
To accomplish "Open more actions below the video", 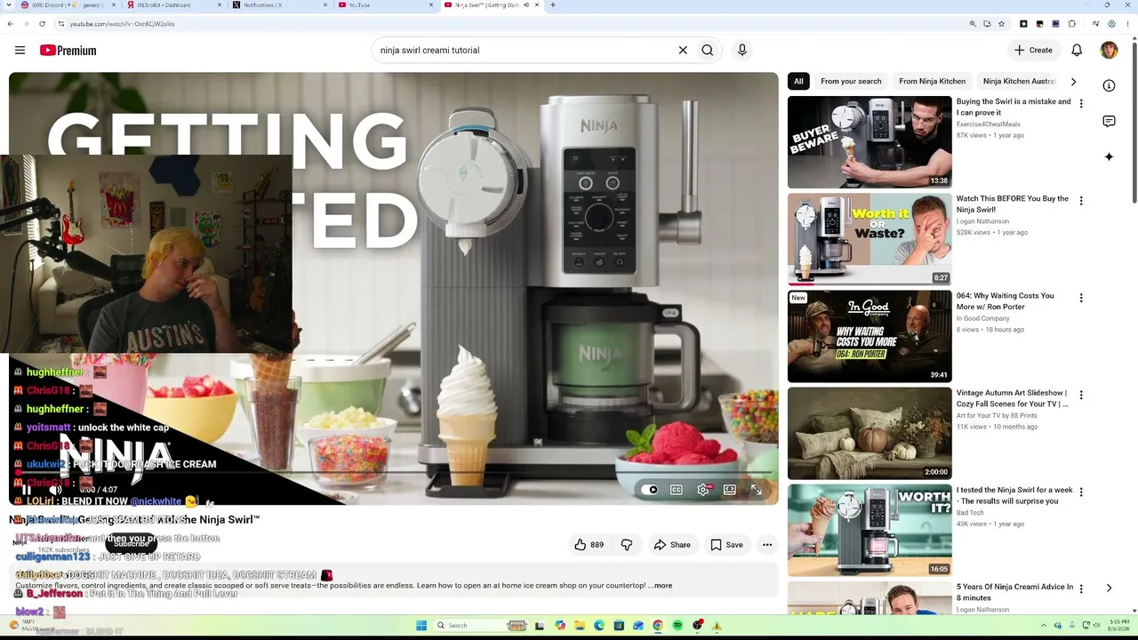I will point(767,545).
